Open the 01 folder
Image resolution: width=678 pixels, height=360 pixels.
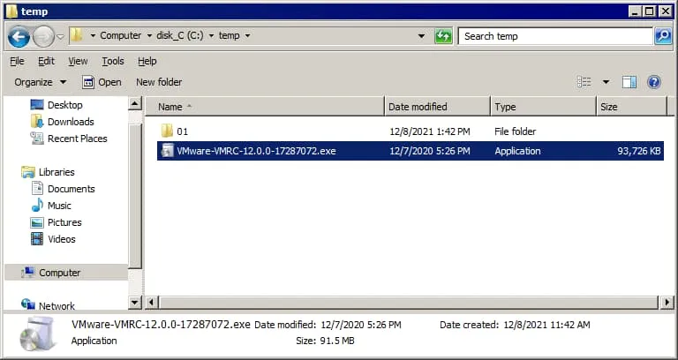(182, 131)
